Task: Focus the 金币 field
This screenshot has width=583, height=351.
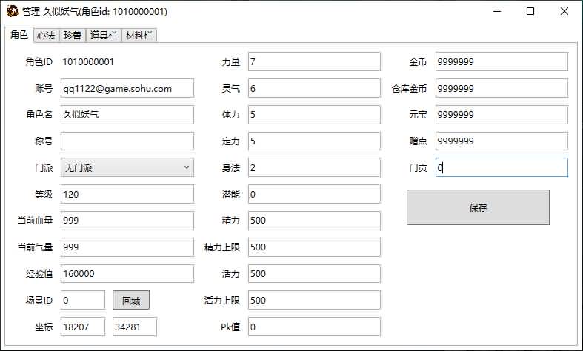Action: (502, 61)
